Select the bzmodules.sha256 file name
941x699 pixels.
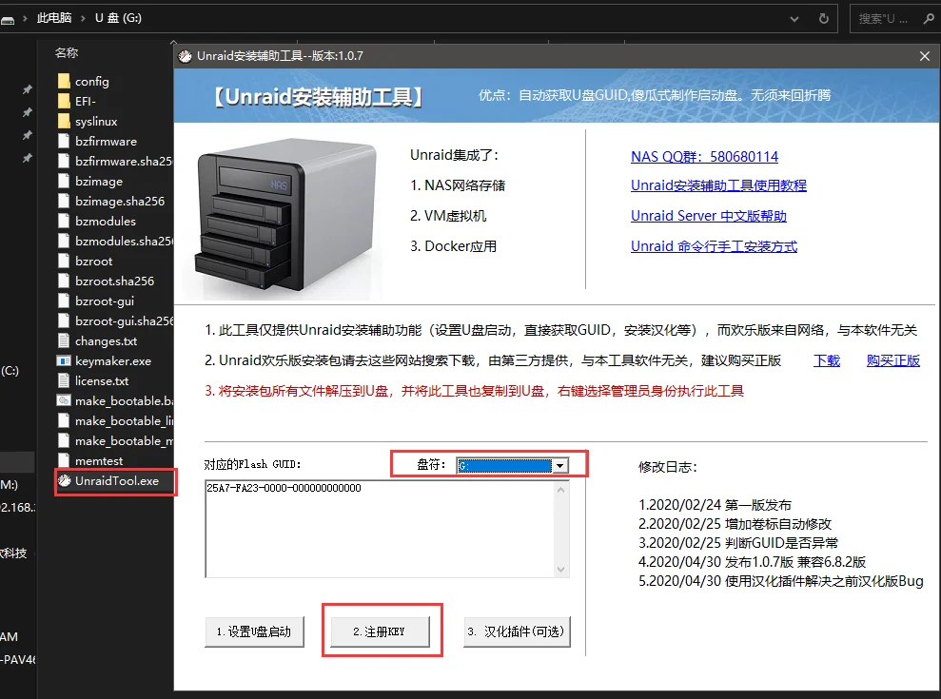tap(125, 241)
